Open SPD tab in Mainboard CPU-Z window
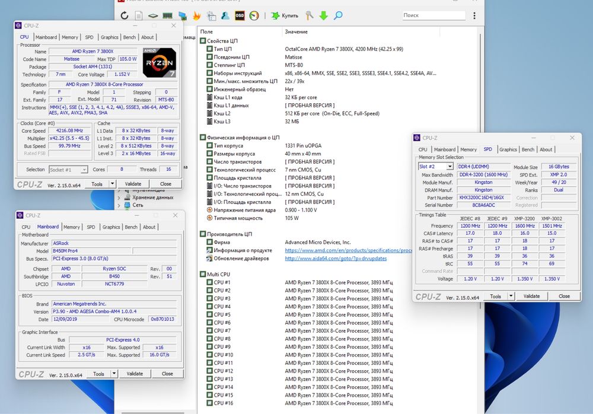The width and height of the screenshot is (593, 414). 91,227
